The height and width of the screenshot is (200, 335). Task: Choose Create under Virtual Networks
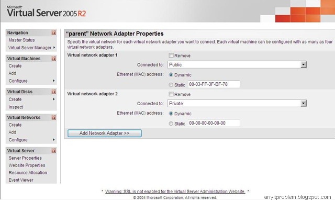pyautogui.click(x=15, y=125)
